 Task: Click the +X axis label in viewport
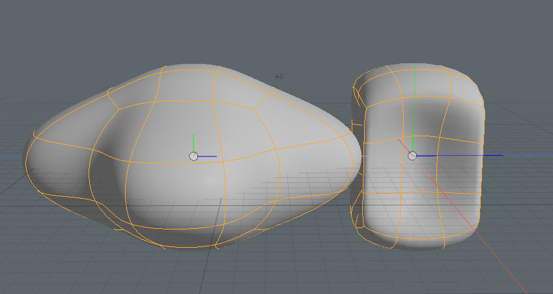tap(279, 76)
